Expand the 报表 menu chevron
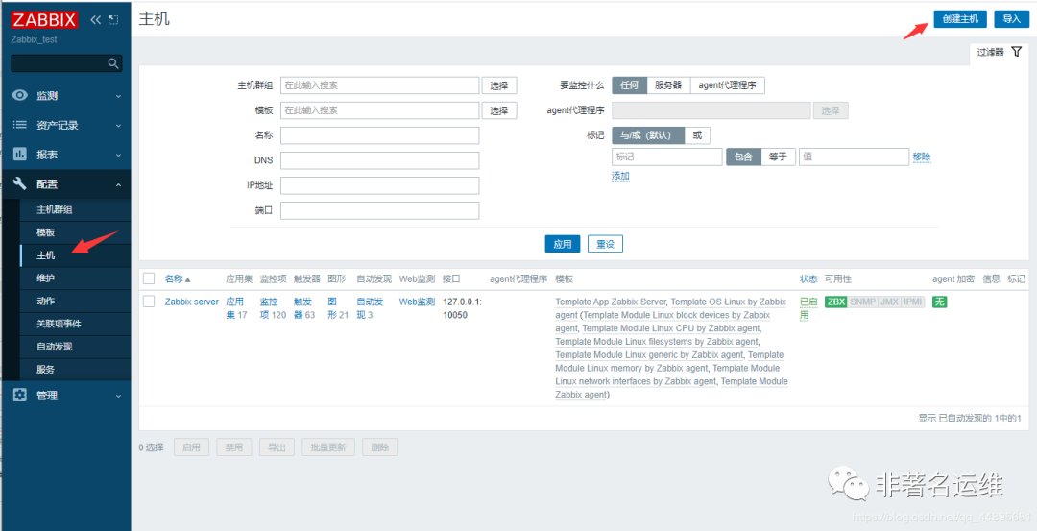Viewport: 1037px width, 531px height. (x=118, y=156)
